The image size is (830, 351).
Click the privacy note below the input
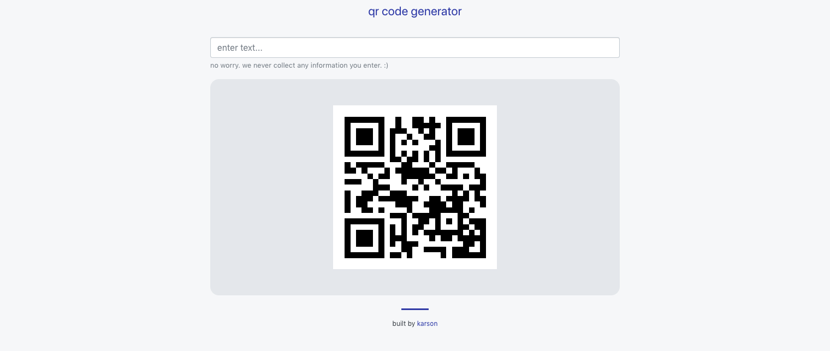[x=299, y=66]
